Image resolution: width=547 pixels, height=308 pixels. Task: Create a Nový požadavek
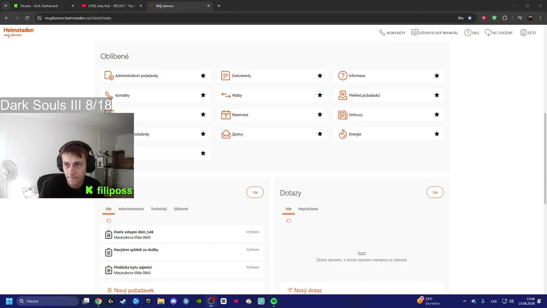(130, 290)
